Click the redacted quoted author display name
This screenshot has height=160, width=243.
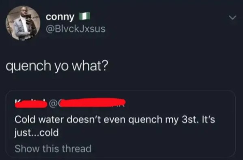click(31, 104)
